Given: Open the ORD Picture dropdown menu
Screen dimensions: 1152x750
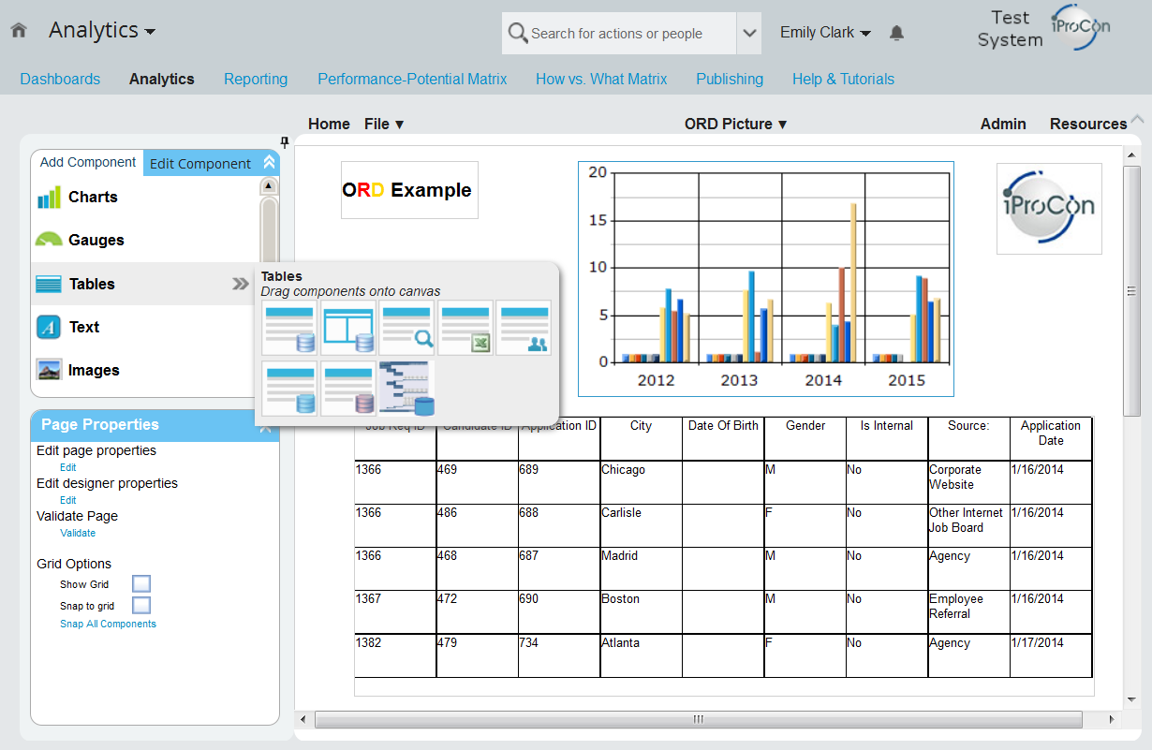Looking at the screenshot, I should coord(735,124).
